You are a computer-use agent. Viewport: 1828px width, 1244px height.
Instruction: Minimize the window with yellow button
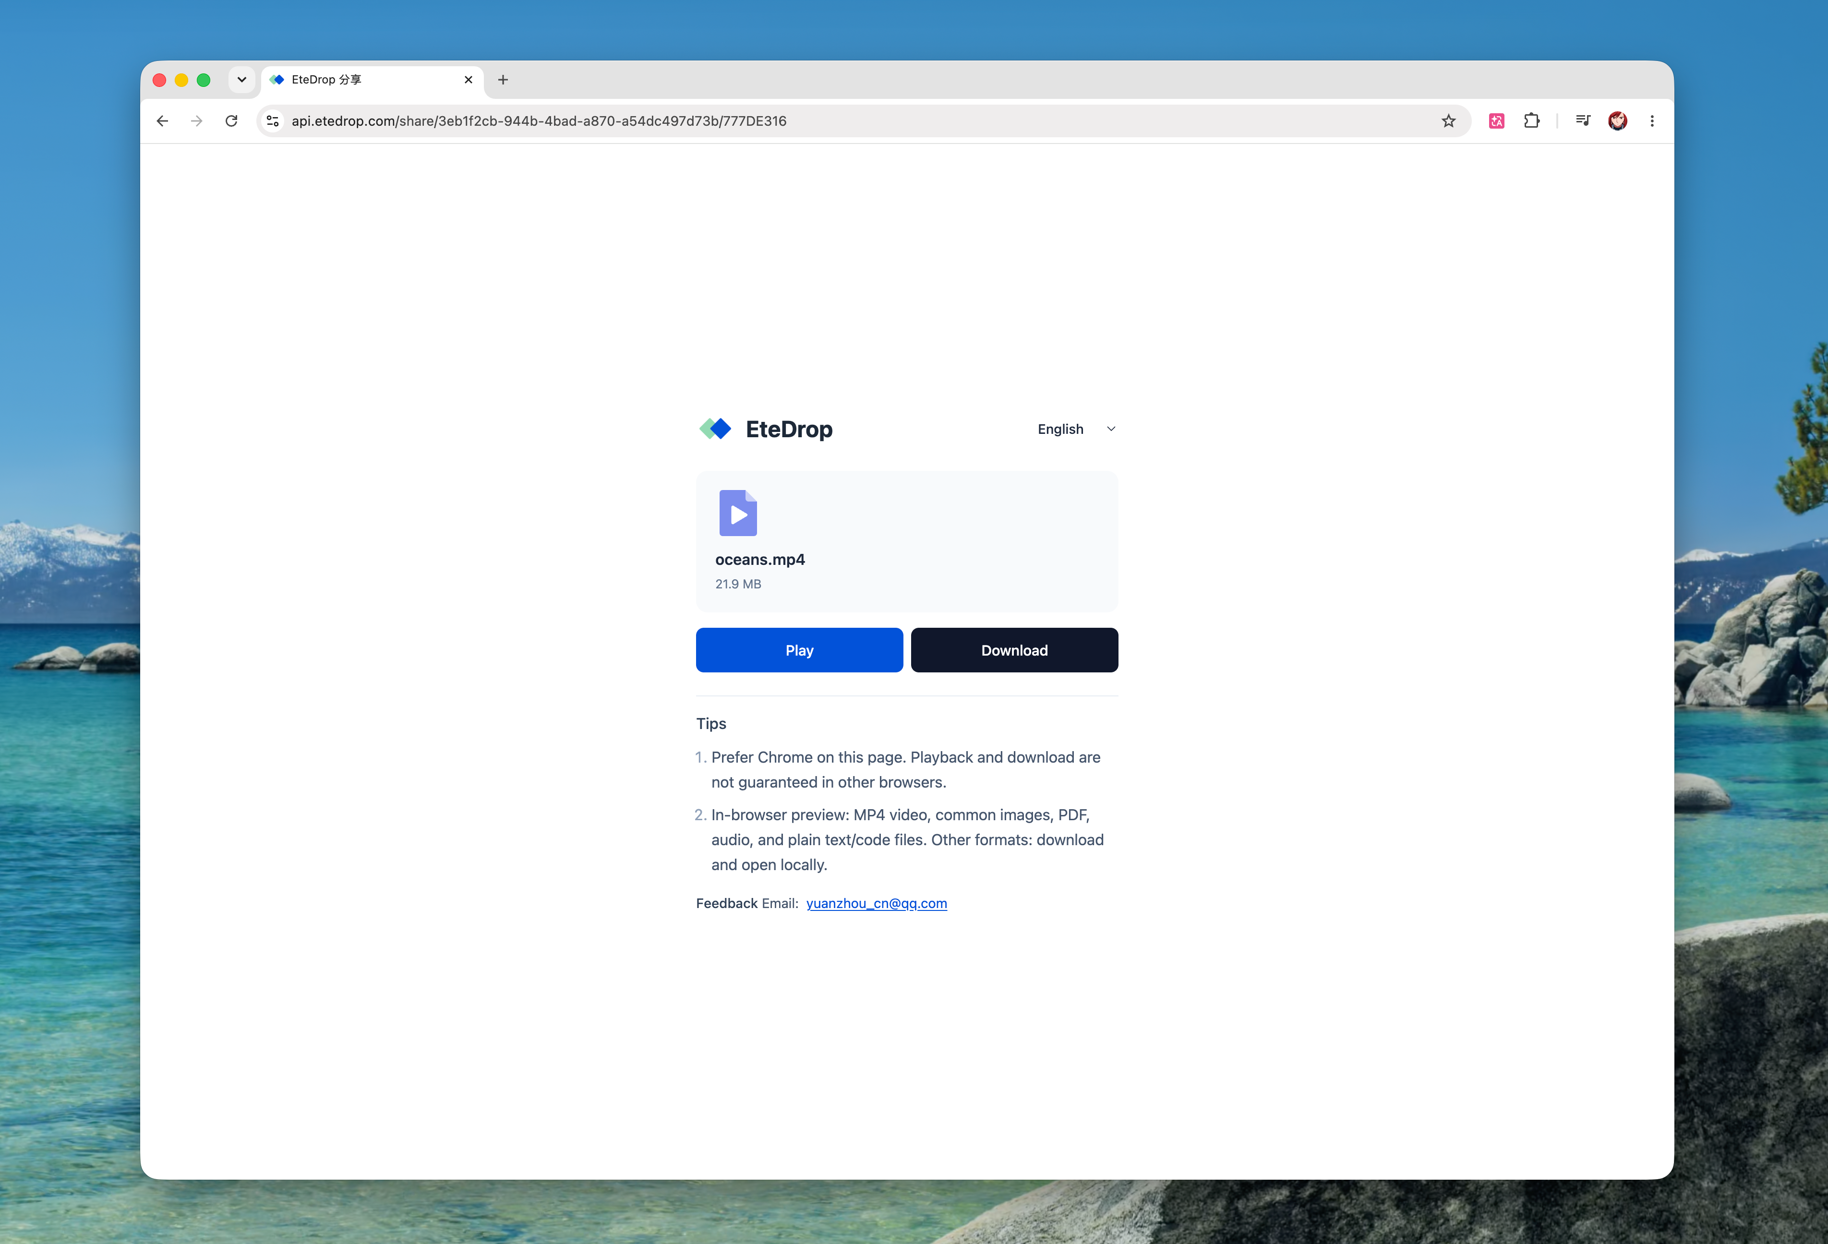click(x=182, y=80)
